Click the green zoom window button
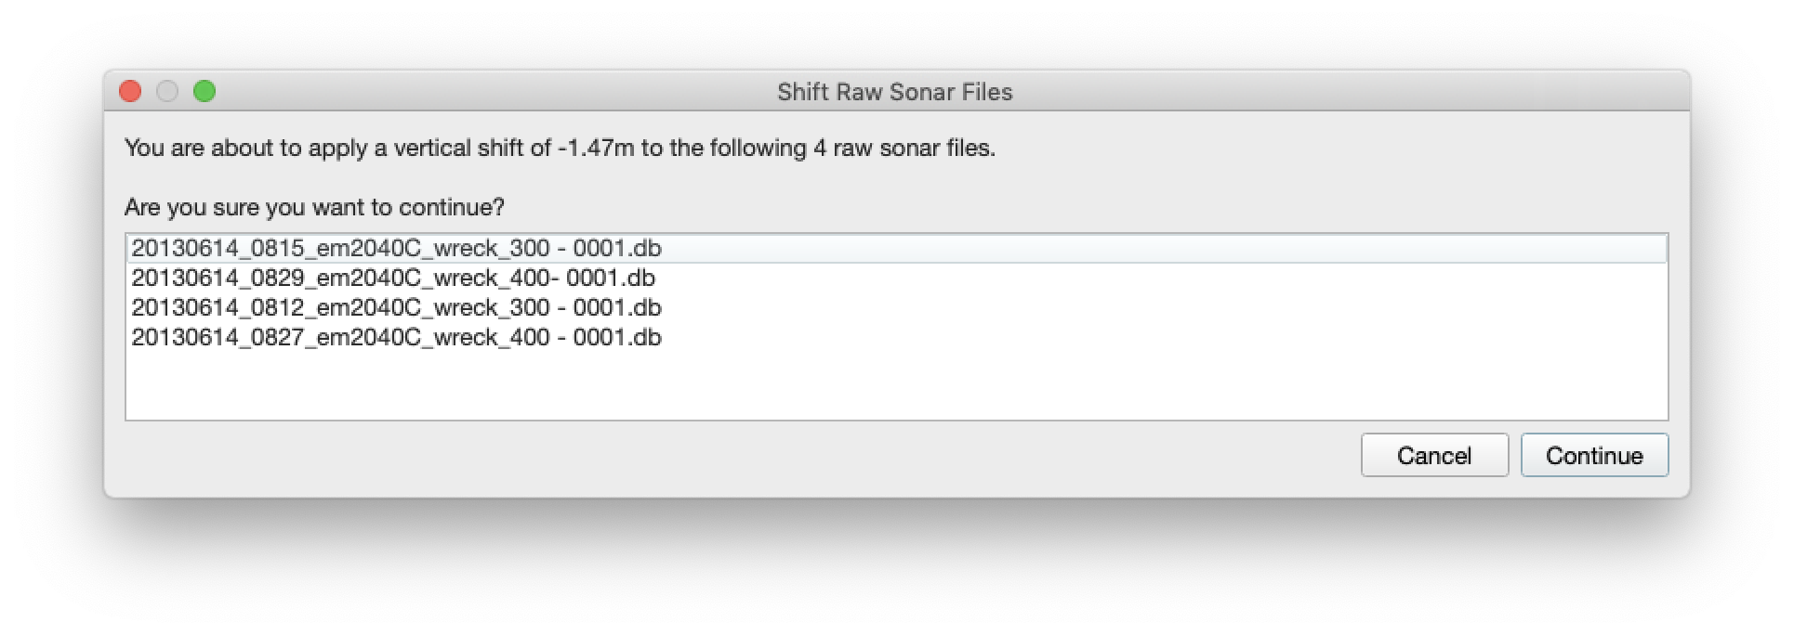Image resolution: width=1794 pixels, height=635 pixels. [x=204, y=91]
